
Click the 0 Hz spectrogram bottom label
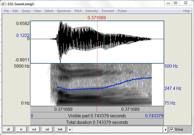25,103
